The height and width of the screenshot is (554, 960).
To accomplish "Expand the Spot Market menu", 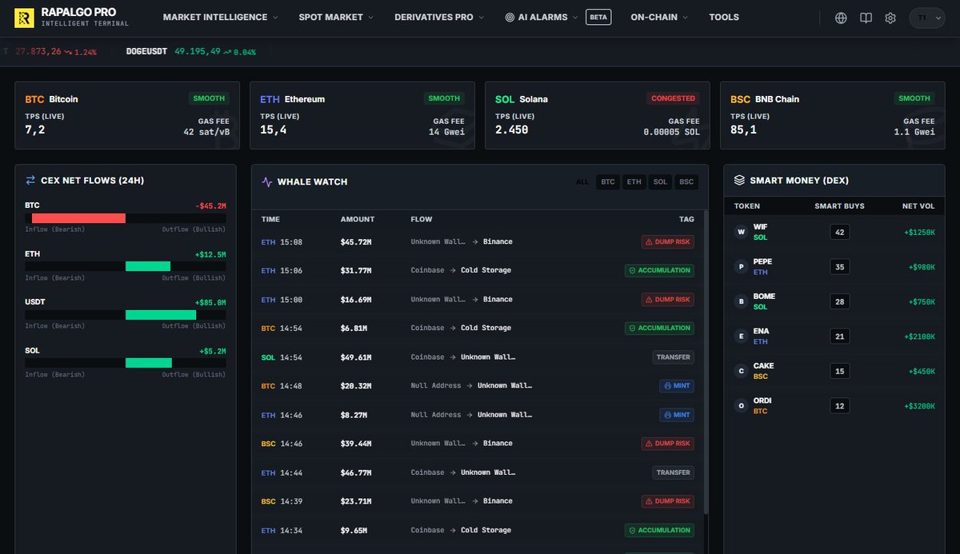I will pyautogui.click(x=335, y=18).
